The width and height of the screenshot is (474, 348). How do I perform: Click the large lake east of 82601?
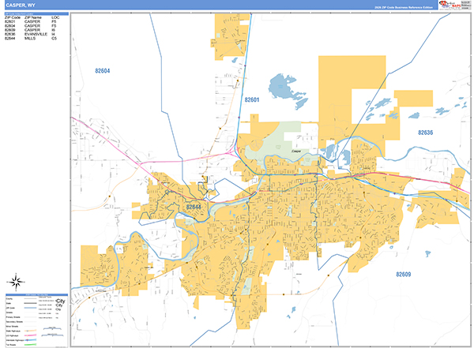[283, 87]
